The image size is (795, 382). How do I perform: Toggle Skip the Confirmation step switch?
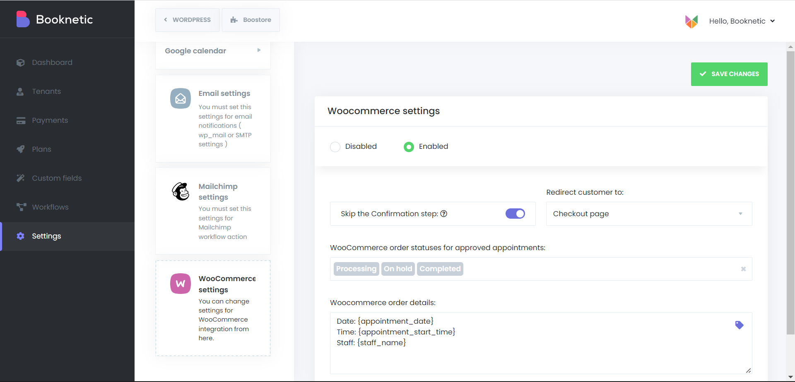515,214
